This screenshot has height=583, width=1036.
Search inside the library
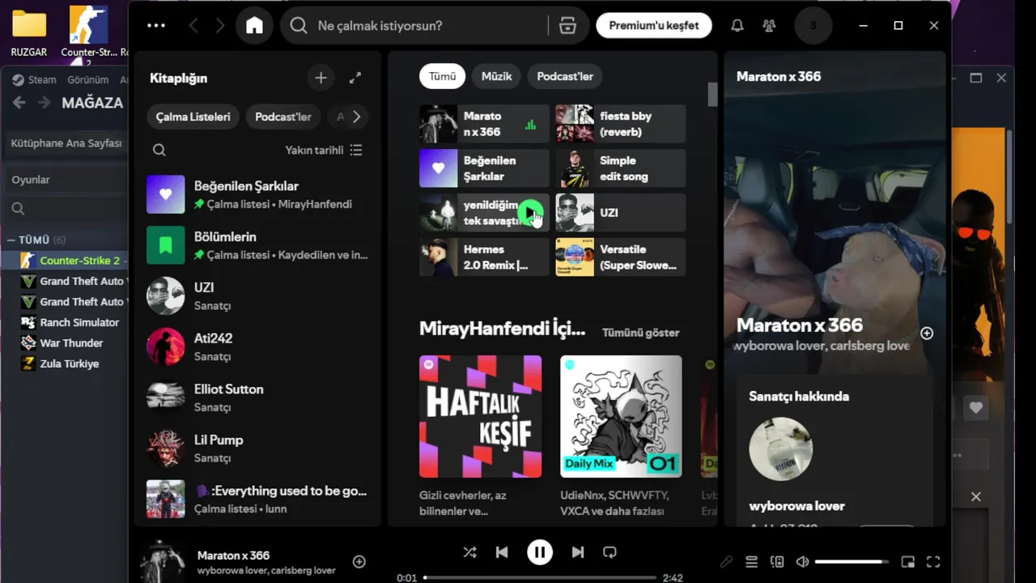click(159, 150)
